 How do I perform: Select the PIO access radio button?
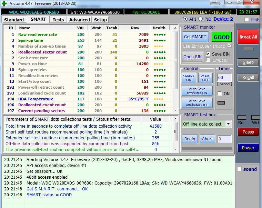[200, 19]
